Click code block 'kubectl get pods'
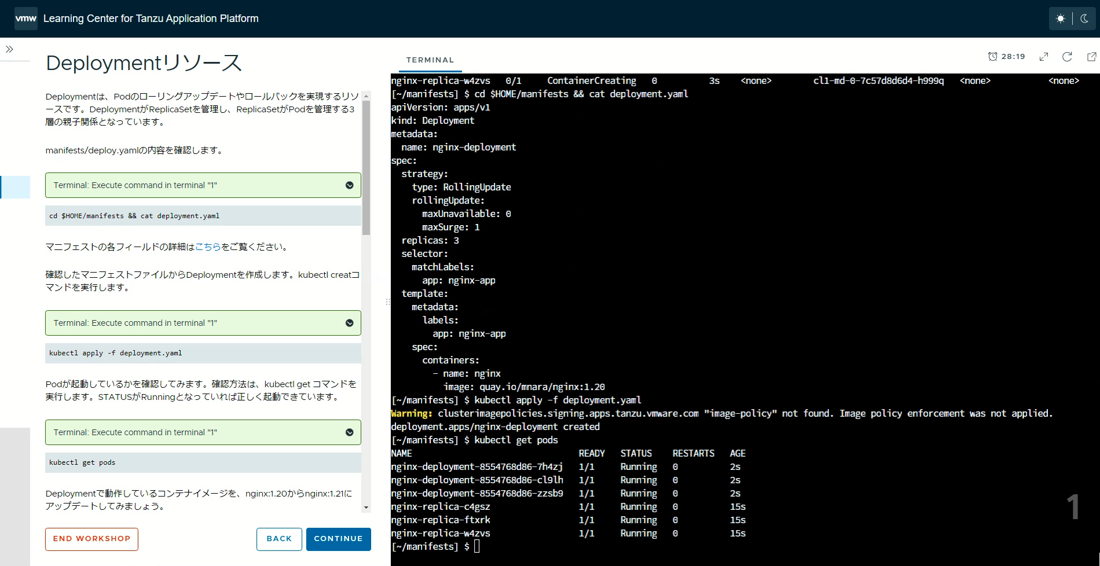 click(203, 462)
